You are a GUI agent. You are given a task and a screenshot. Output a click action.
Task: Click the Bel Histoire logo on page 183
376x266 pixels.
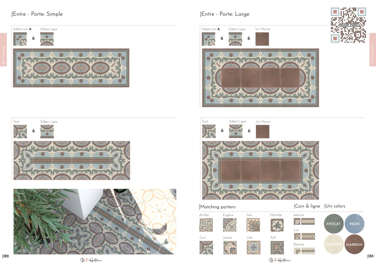[280, 260]
